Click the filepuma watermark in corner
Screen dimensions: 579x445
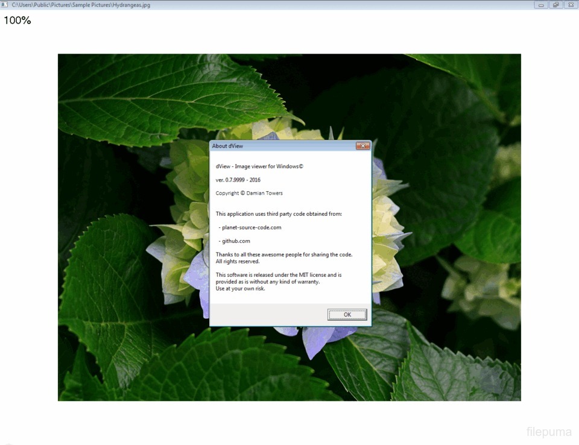548,432
